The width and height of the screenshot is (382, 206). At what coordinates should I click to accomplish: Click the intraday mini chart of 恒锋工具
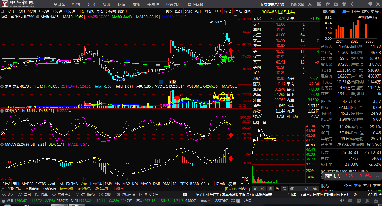click(278, 154)
